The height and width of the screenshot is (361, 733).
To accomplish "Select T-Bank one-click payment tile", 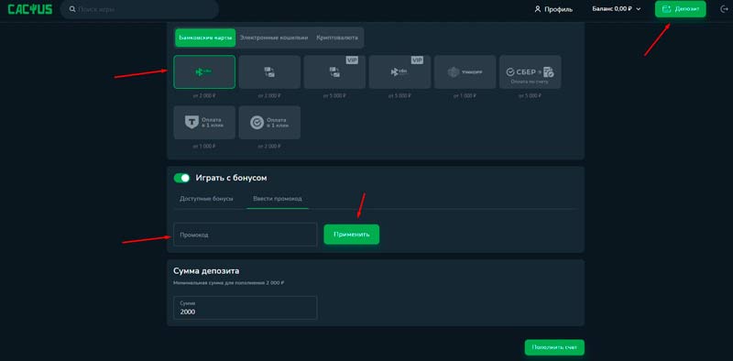I will [x=204, y=123].
